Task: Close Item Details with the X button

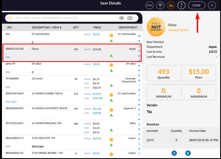Action: tap(212, 5)
